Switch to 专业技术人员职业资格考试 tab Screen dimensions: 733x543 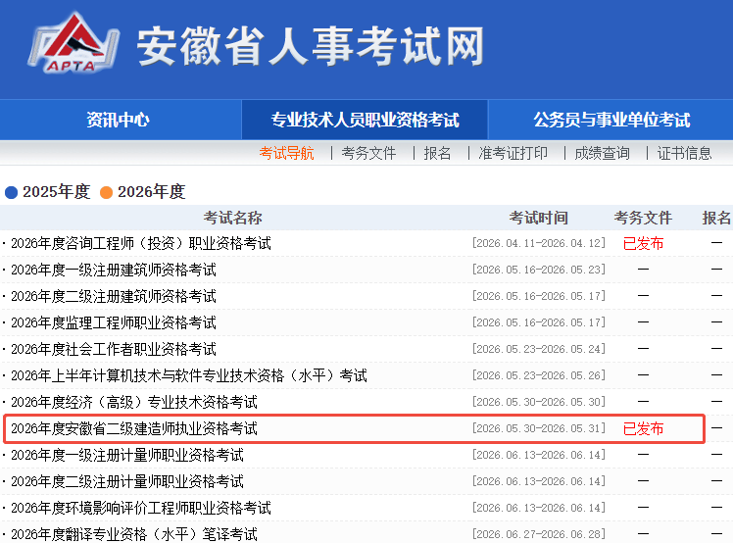(365, 120)
